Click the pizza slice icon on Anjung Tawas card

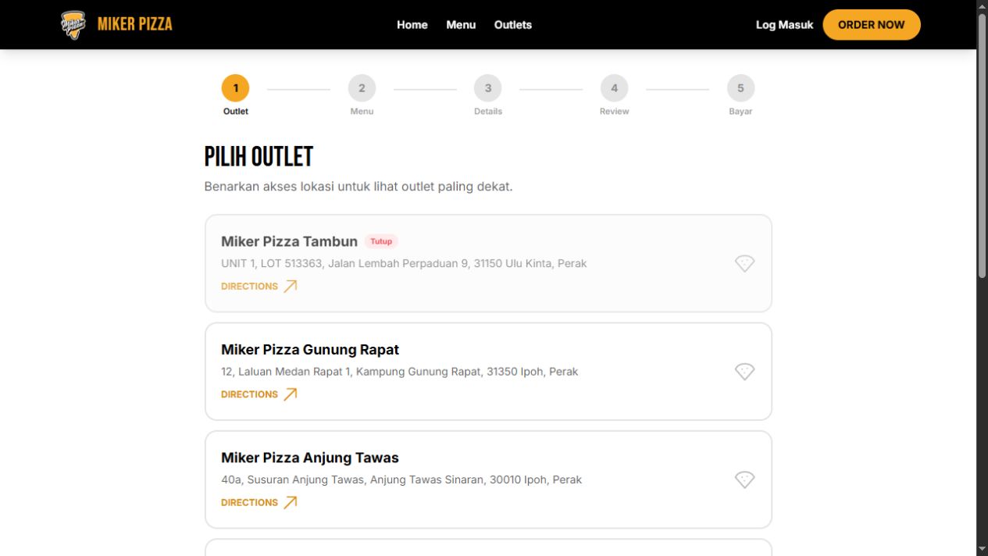coord(745,479)
